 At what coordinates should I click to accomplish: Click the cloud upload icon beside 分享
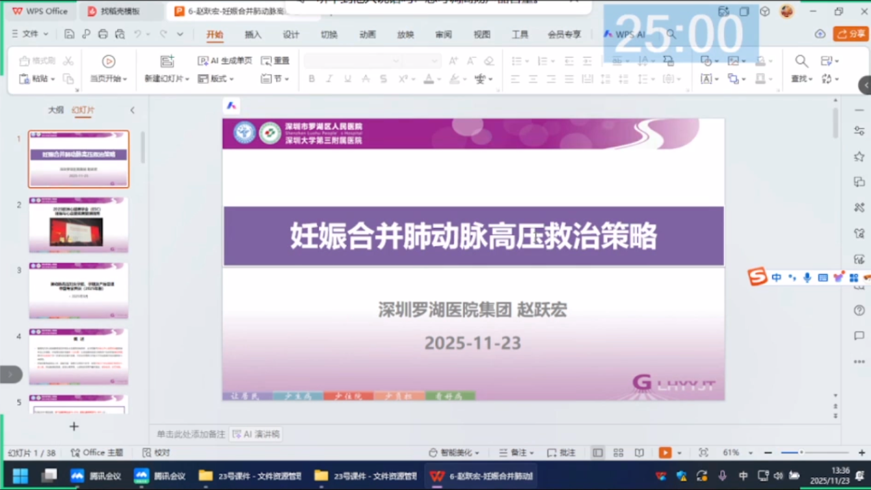click(x=820, y=34)
